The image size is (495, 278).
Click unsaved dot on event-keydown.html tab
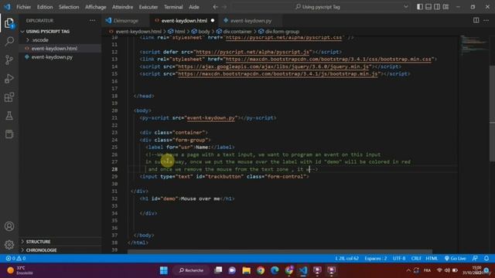coord(213,21)
